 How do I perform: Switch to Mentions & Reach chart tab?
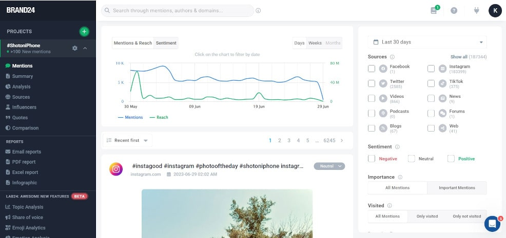pyautogui.click(x=133, y=43)
